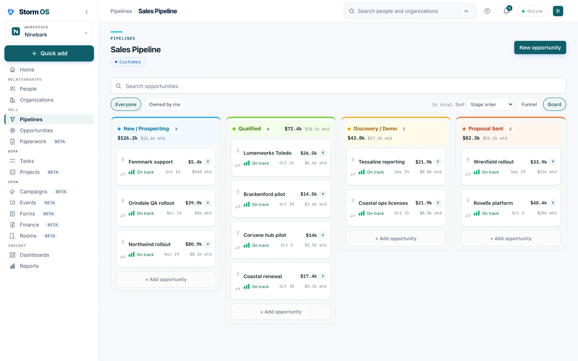Open the notifications bell
Viewport: 578px width, 361px height.
click(506, 11)
